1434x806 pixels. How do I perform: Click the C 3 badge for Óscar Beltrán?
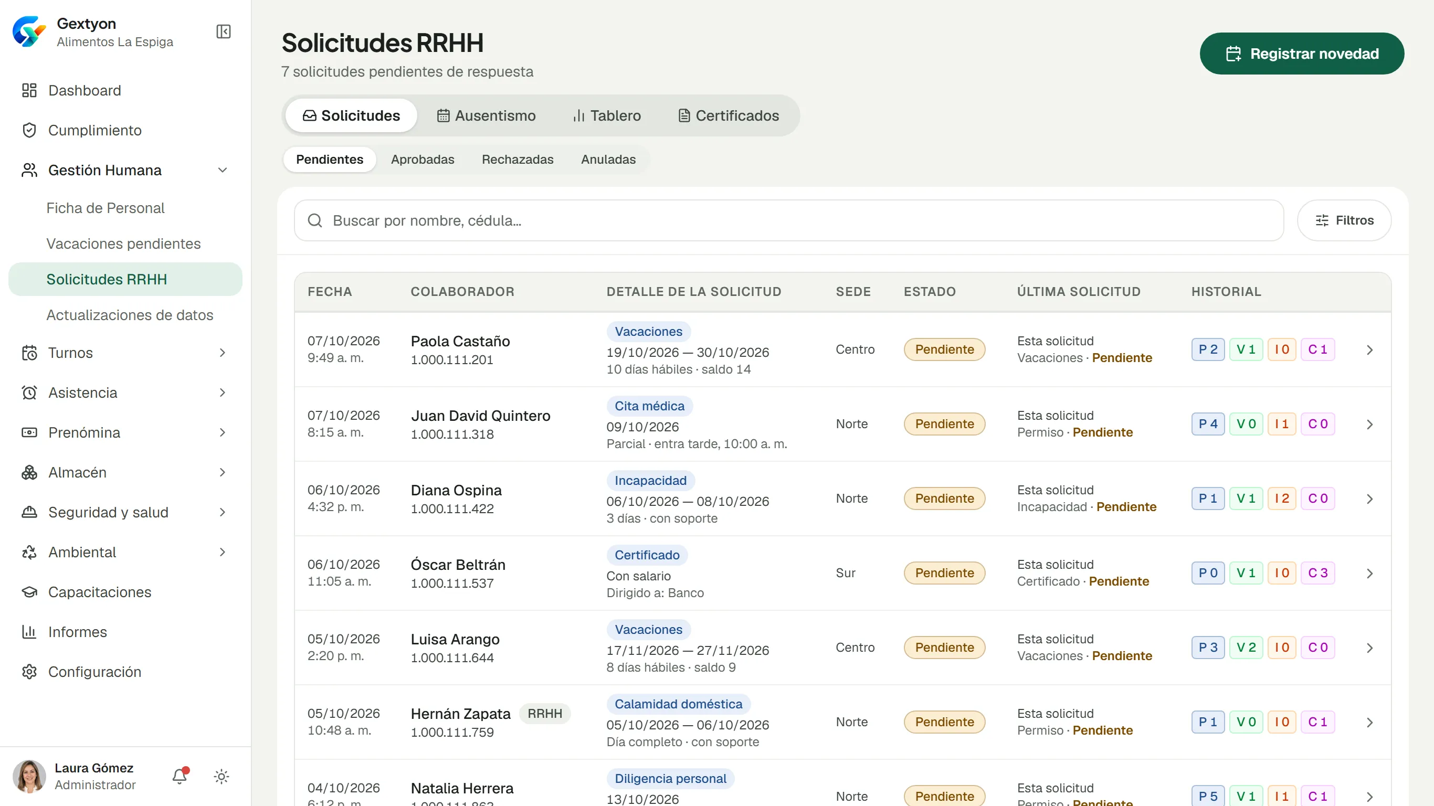click(x=1317, y=573)
